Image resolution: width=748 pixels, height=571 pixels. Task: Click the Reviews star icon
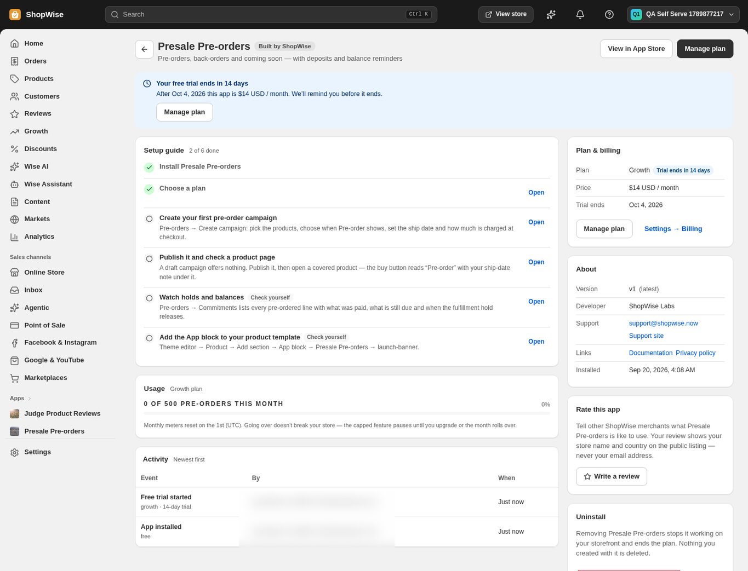click(x=15, y=114)
